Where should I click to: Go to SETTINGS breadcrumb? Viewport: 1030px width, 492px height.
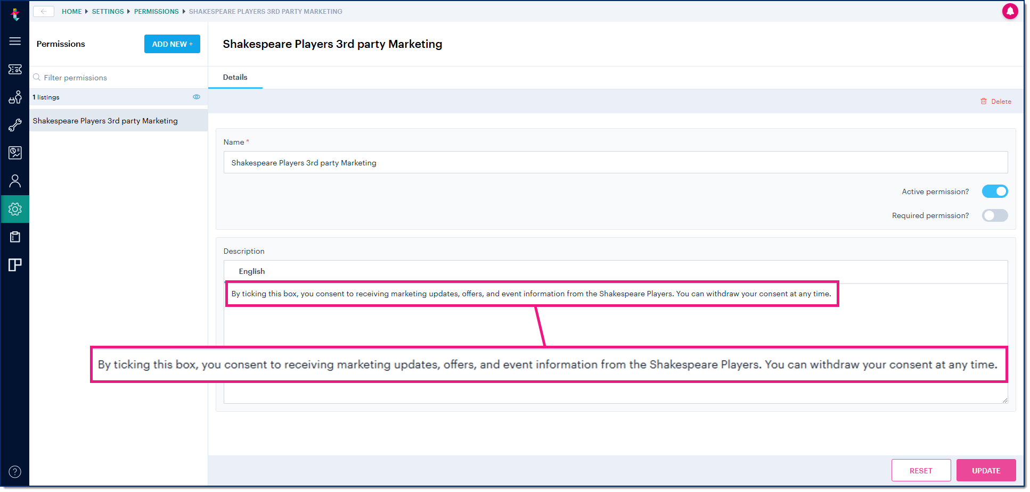click(108, 11)
